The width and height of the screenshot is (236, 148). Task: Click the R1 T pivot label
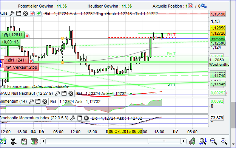(x=171, y=35)
